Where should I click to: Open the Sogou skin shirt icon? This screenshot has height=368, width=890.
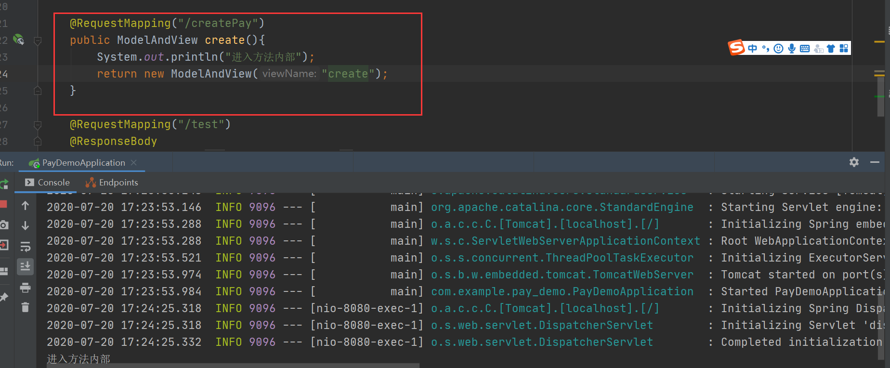point(831,48)
